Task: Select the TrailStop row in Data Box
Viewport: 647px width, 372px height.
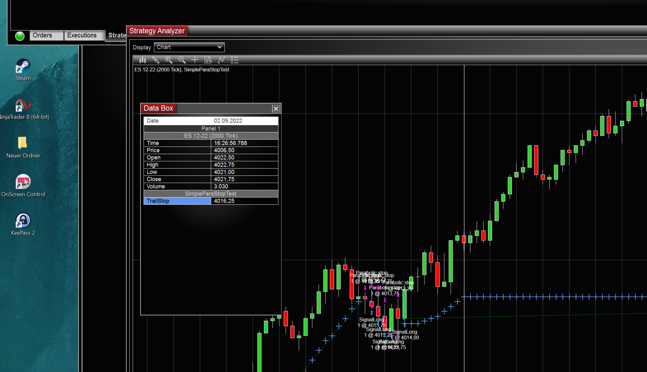Action: tap(177, 201)
